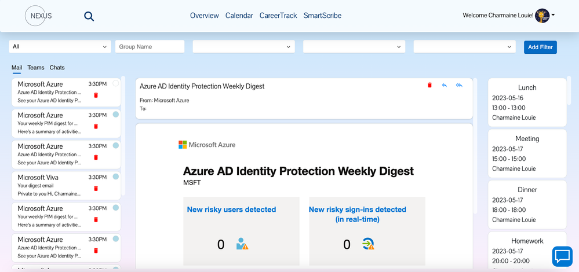
Task: Switch to the Chats tab
Action: click(57, 68)
